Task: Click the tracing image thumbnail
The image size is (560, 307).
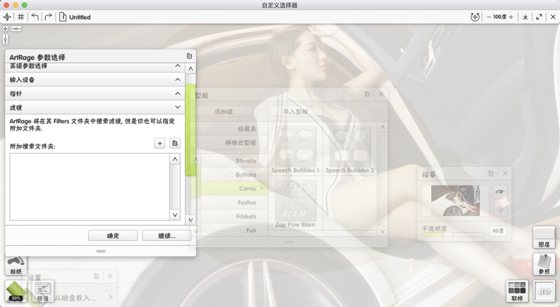Action: [x=455, y=201]
